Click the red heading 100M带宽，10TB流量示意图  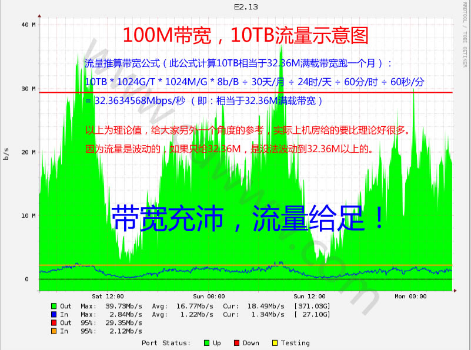[245, 35]
